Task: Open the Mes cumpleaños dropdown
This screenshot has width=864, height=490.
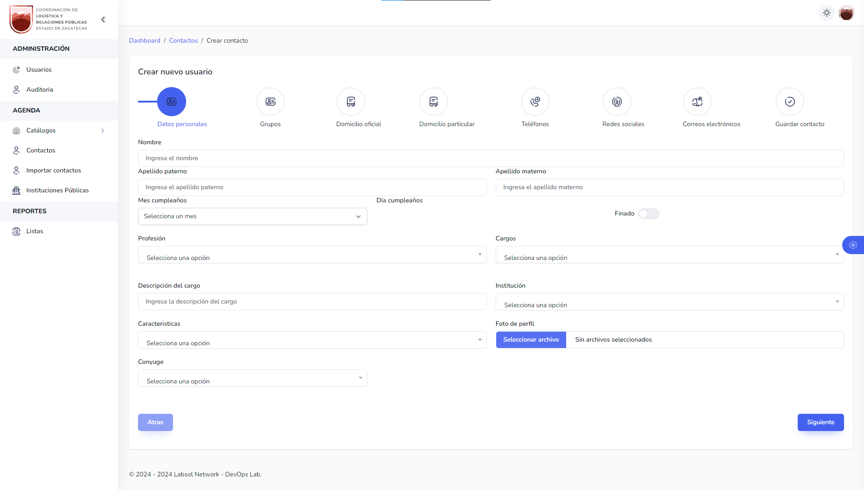Action: [x=252, y=216]
